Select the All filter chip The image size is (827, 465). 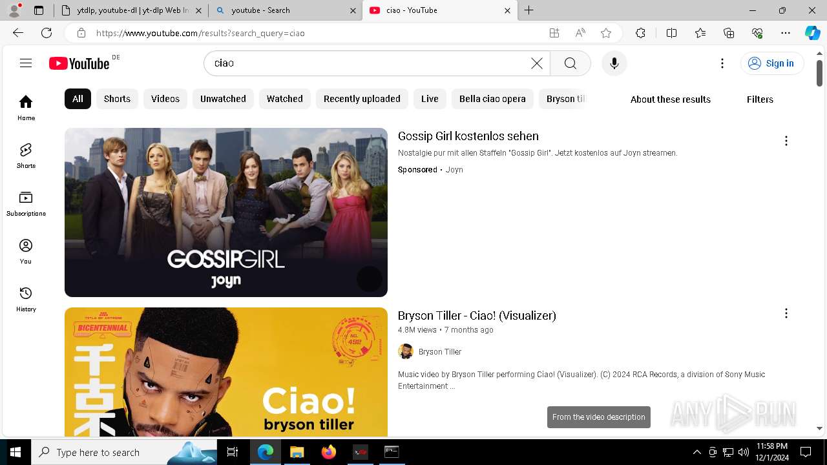(78, 99)
